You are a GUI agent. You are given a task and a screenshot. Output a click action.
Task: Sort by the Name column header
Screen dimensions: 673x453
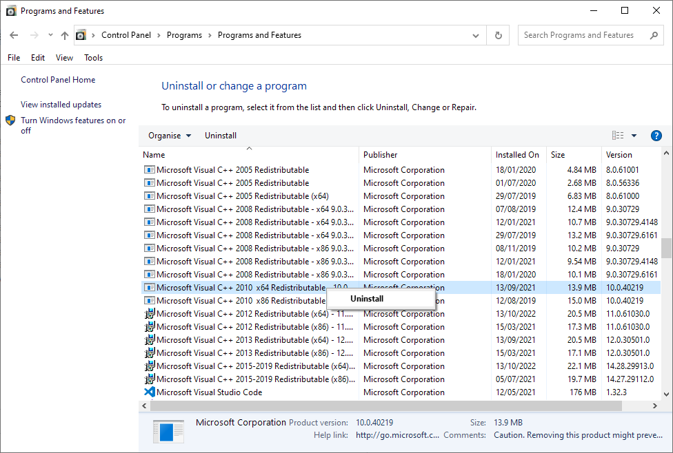[249, 155]
